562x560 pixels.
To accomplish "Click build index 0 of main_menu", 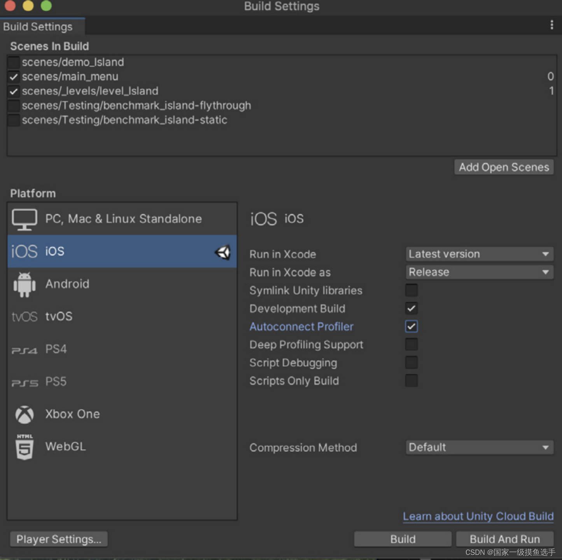I will (x=550, y=77).
